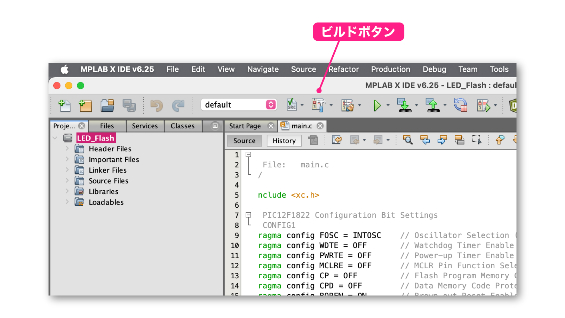Open the Edit menu
This screenshot has height=318, width=565.
click(x=198, y=70)
